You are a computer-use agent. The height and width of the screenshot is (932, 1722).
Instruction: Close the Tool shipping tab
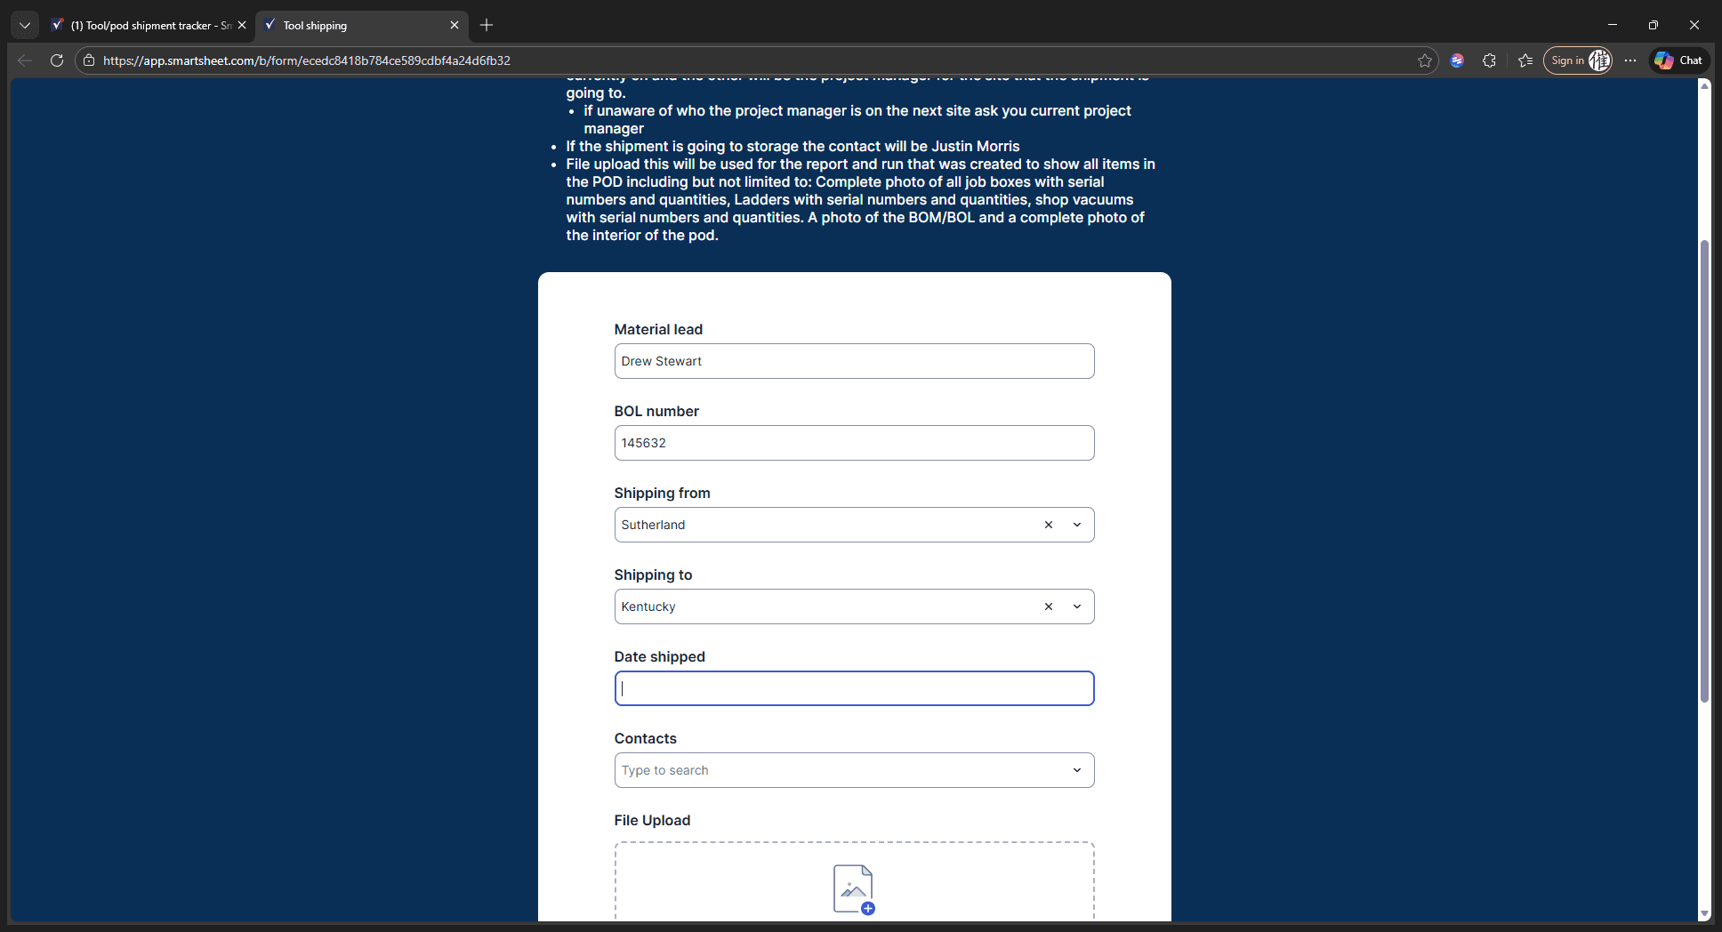455,25
